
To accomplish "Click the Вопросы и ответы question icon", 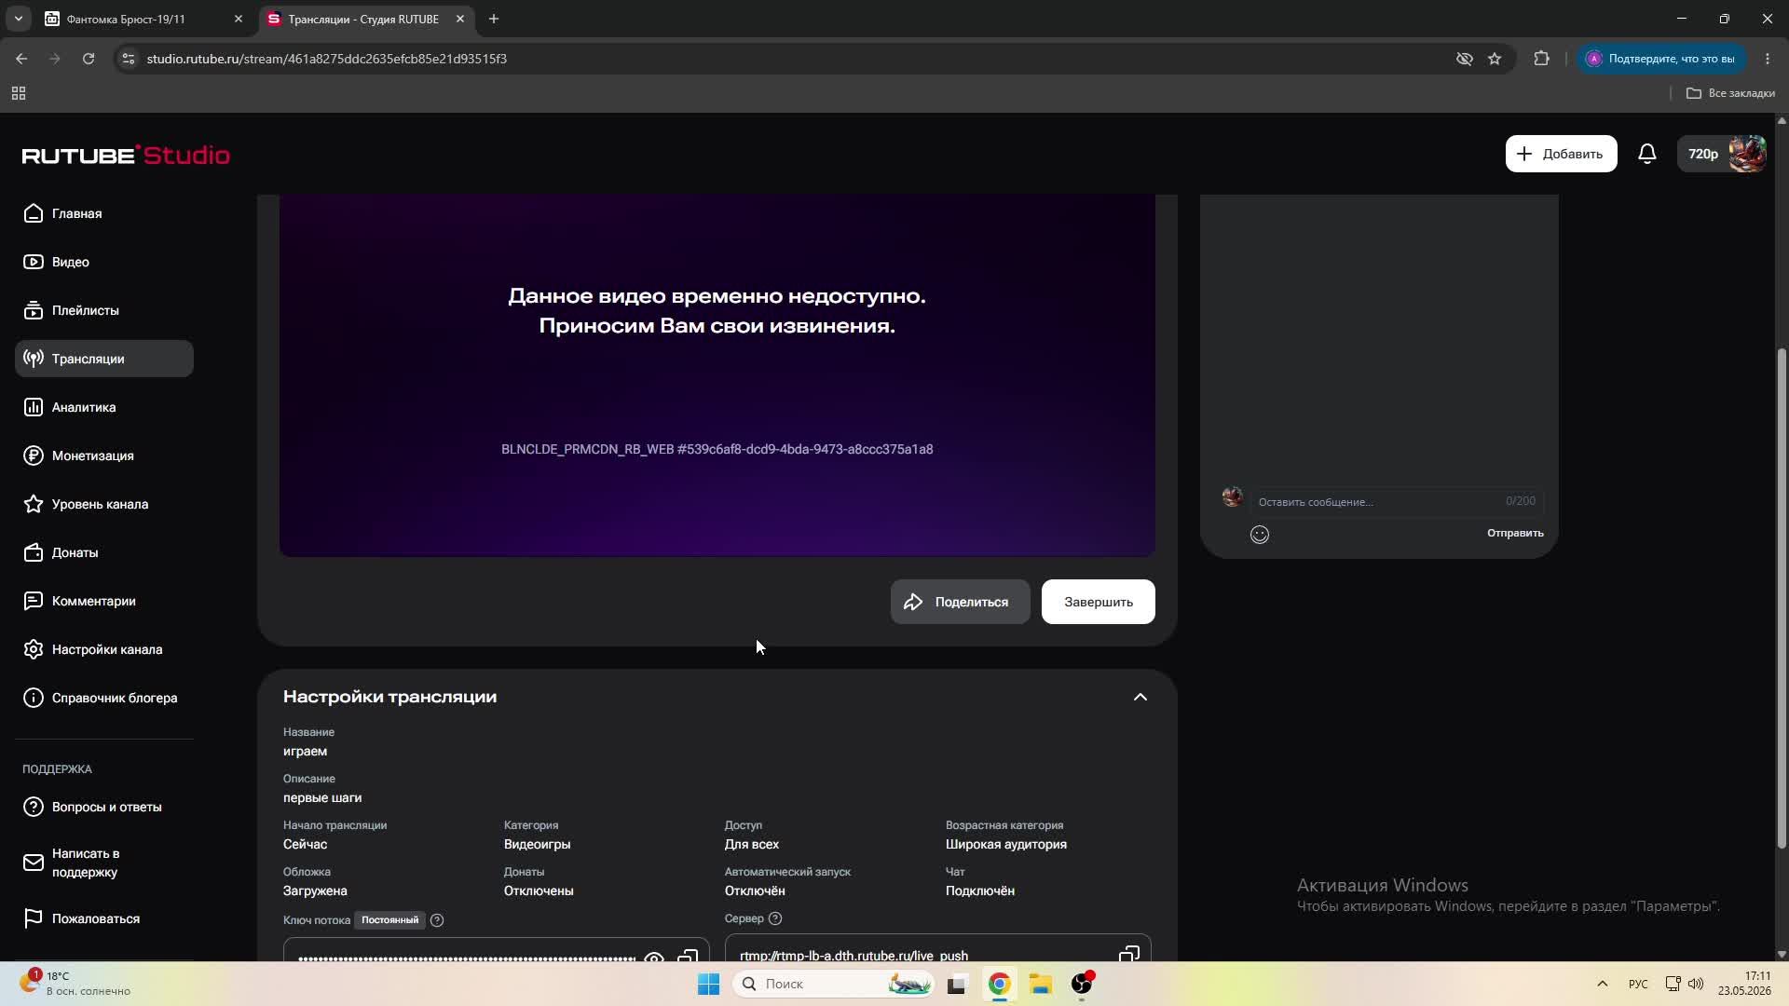I will coord(34,807).
